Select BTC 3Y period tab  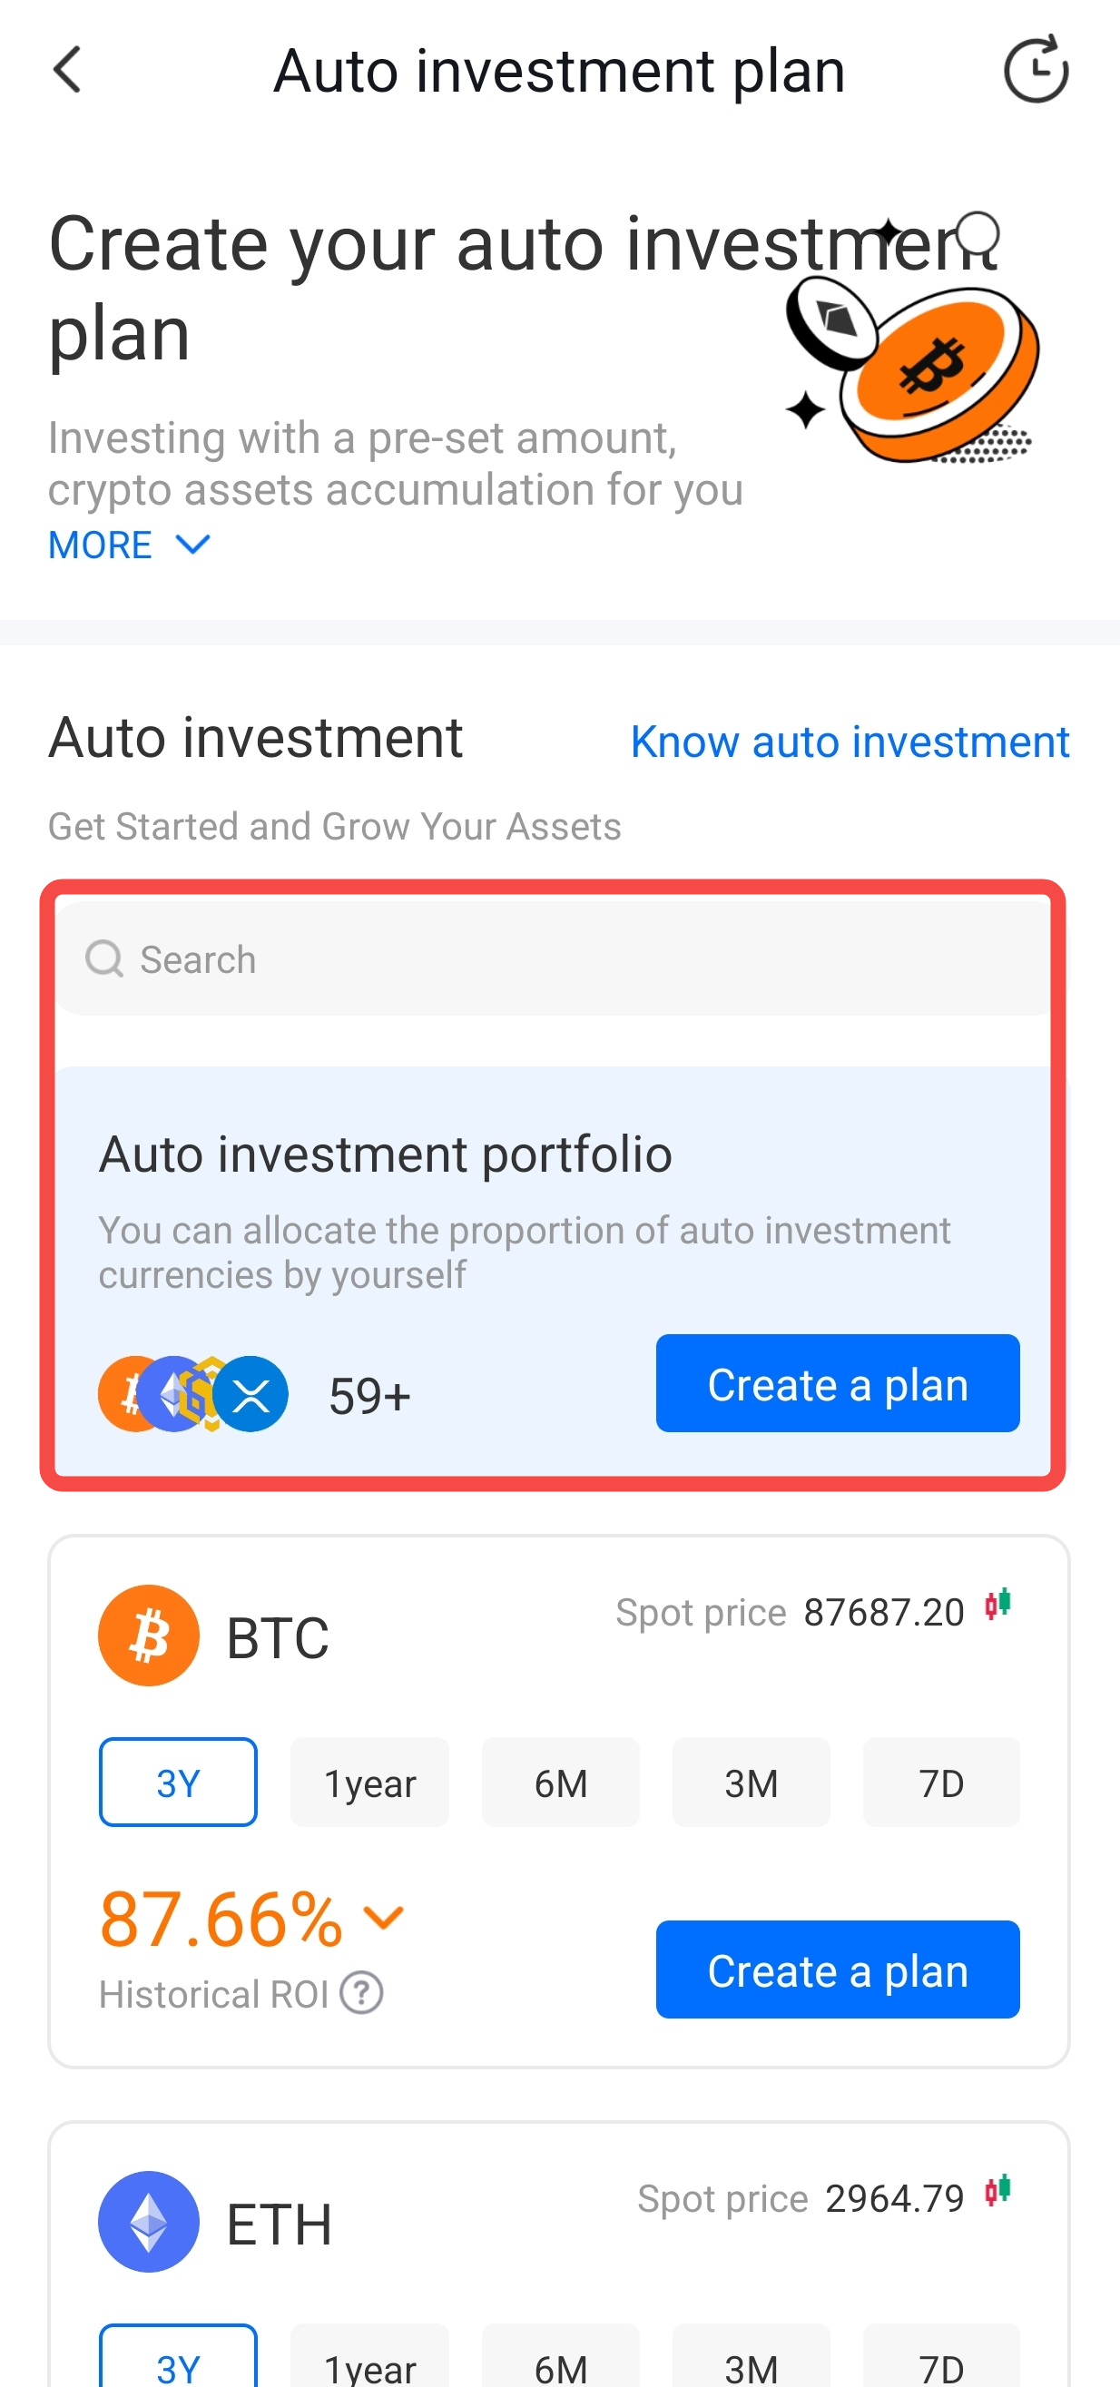(178, 1782)
